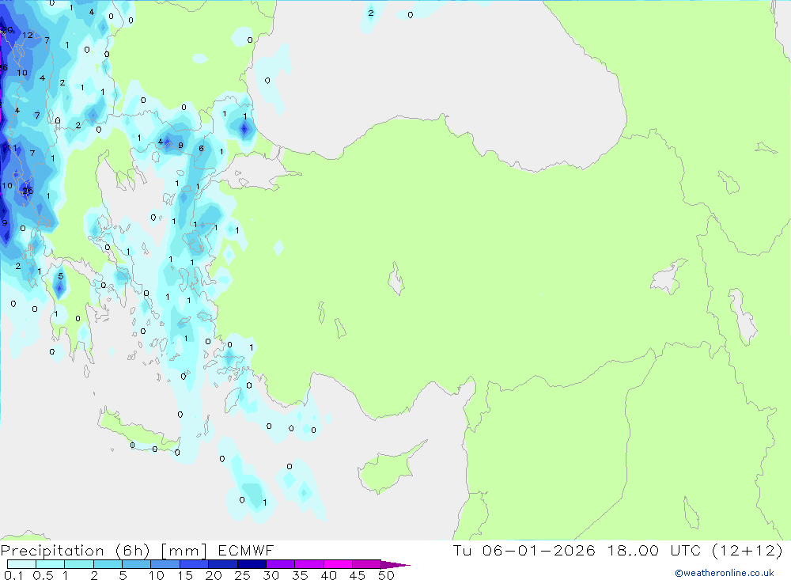Select the 35–40 mm purple legend swatch
This screenshot has height=580, width=791.
pyautogui.click(x=308, y=564)
